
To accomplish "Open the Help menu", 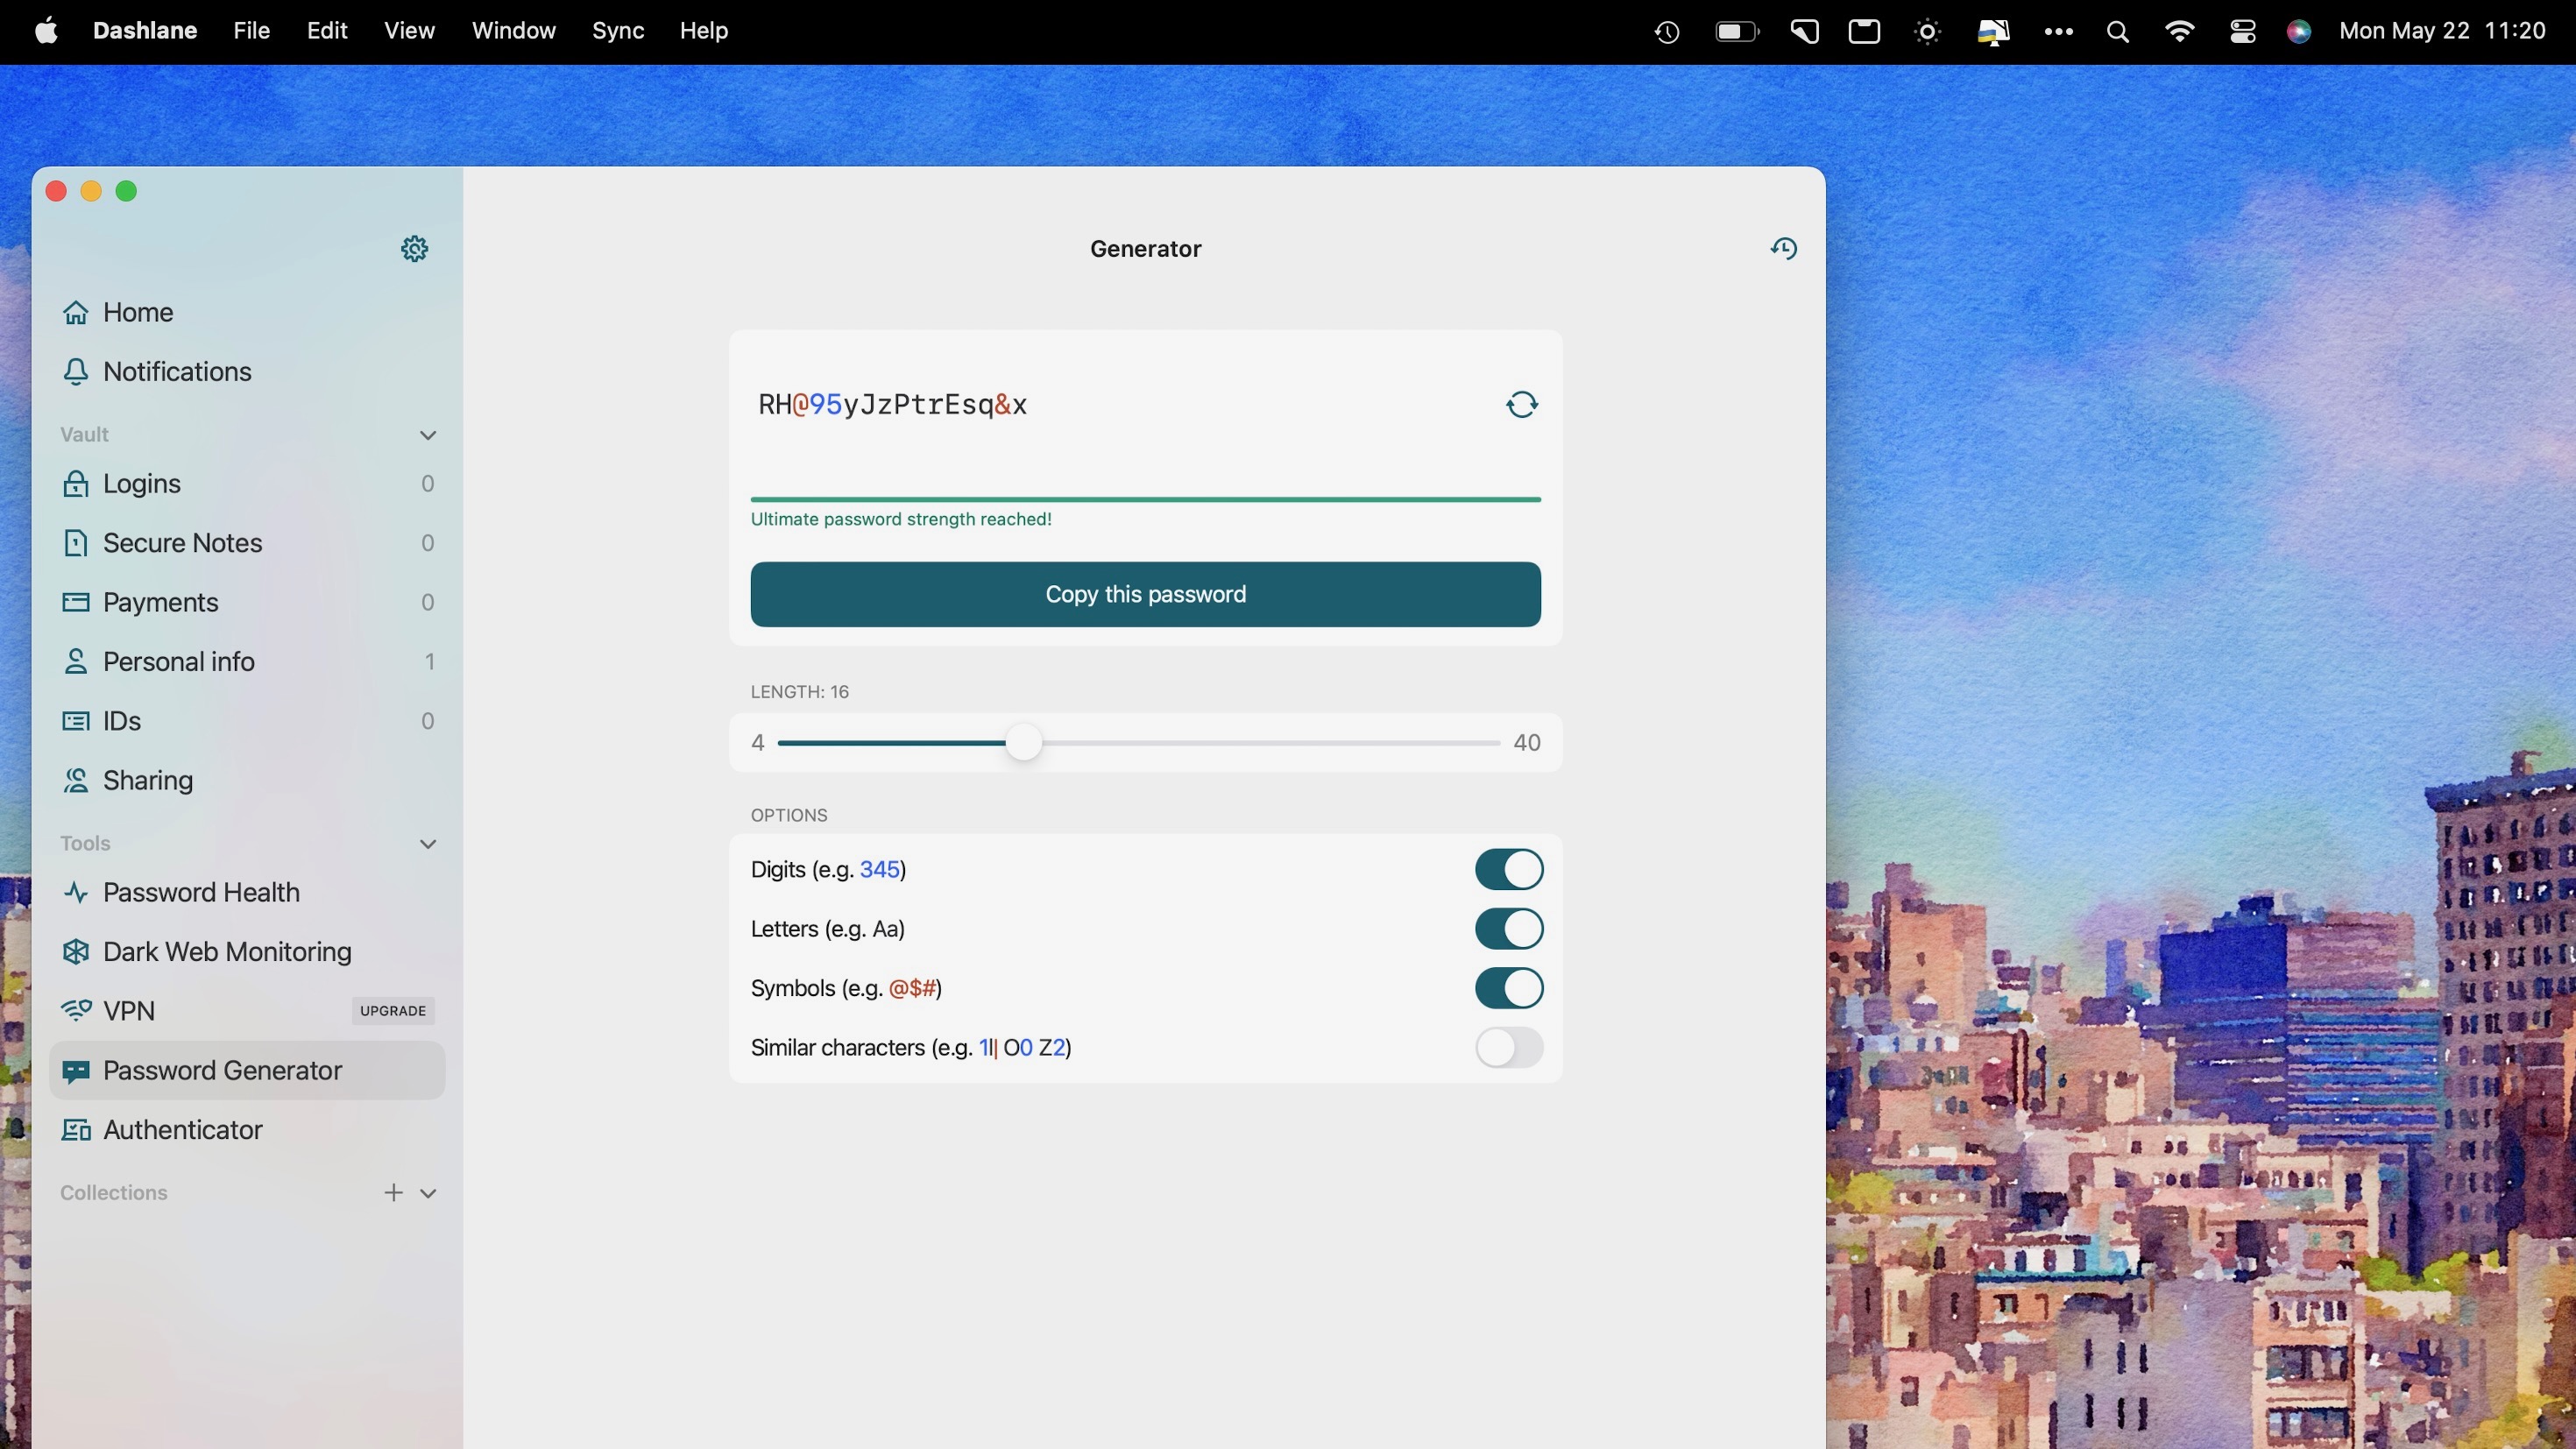I will pyautogui.click(x=703, y=31).
